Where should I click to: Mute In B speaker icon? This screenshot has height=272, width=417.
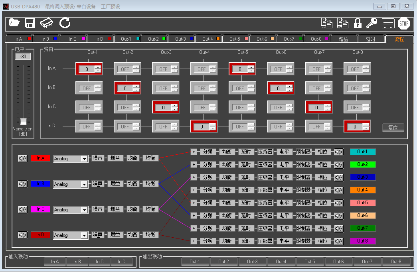point(23,184)
